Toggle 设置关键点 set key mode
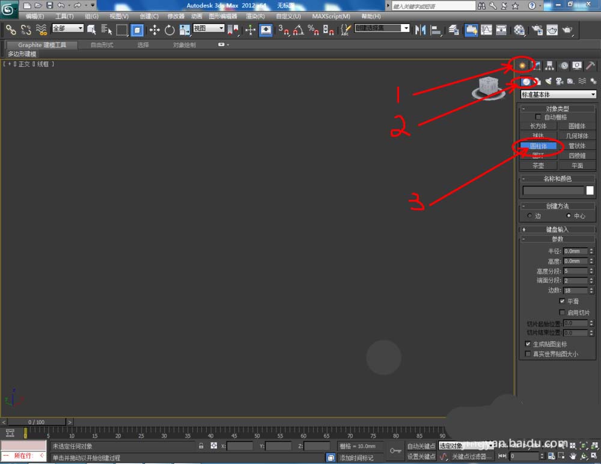601x464 pixels. point(421,456)
